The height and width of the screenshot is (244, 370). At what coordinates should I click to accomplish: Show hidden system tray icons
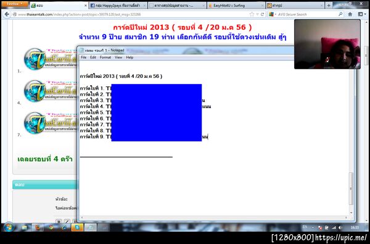point(313,228)
